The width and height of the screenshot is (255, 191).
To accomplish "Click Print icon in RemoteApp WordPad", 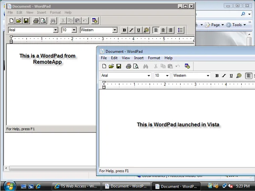I will click(x=36, y=21).
